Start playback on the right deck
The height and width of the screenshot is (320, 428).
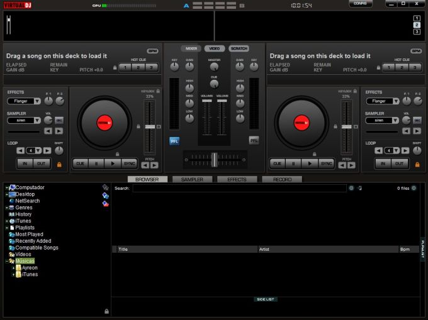[x=310, y=163]
